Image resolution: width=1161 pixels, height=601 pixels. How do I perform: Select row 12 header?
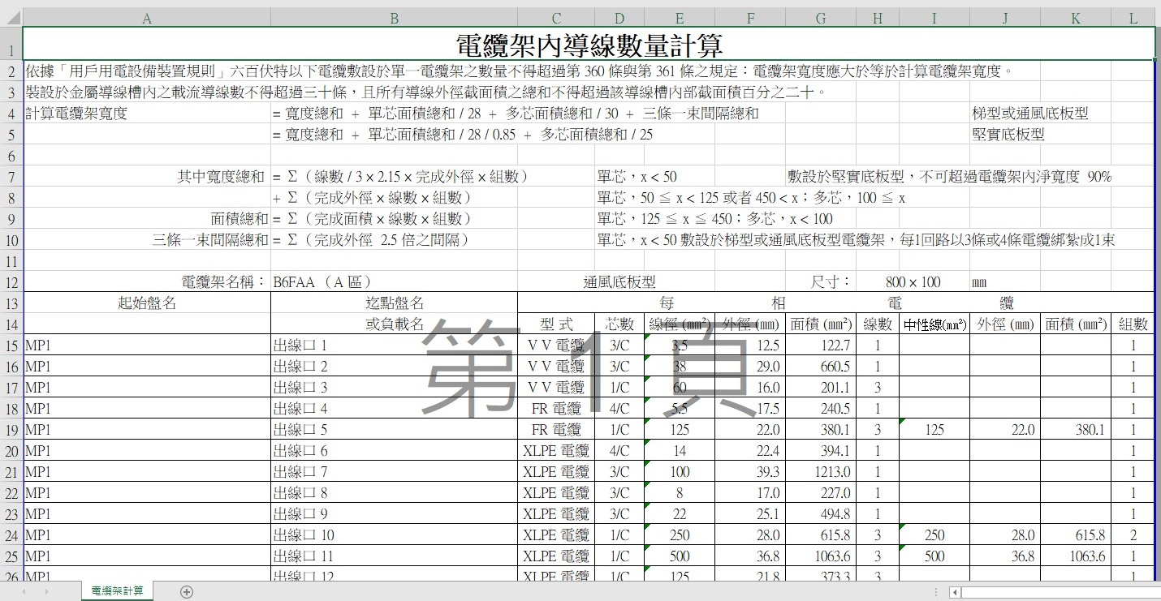11,281
